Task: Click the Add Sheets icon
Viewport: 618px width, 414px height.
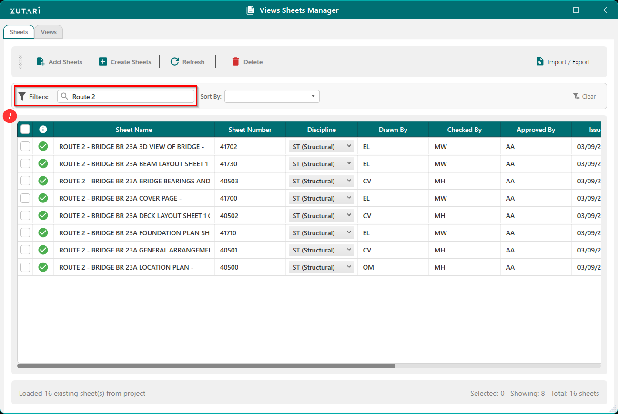Action: pyautogui.click(x=41, y=61)
